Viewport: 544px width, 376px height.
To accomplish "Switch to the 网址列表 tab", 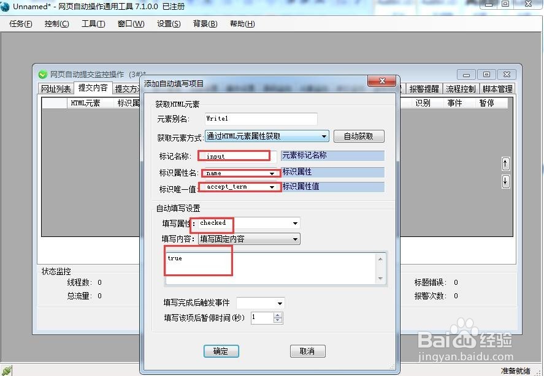I will tap(56, 88).
